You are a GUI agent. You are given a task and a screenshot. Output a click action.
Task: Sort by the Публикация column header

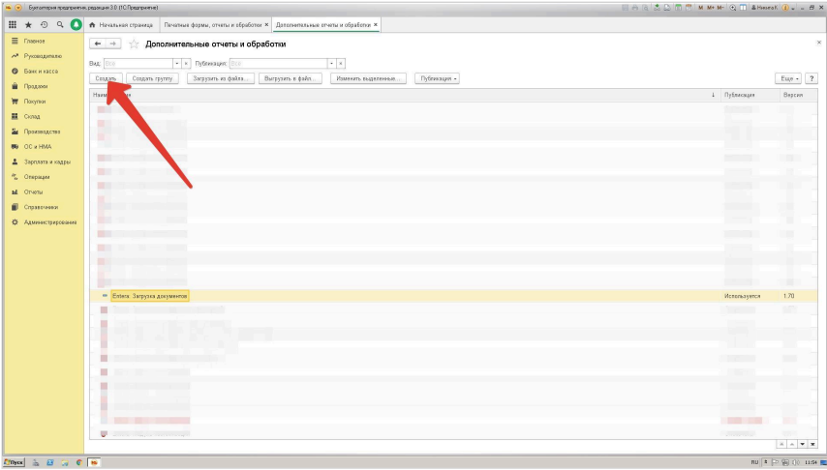(x=748, y=95)
